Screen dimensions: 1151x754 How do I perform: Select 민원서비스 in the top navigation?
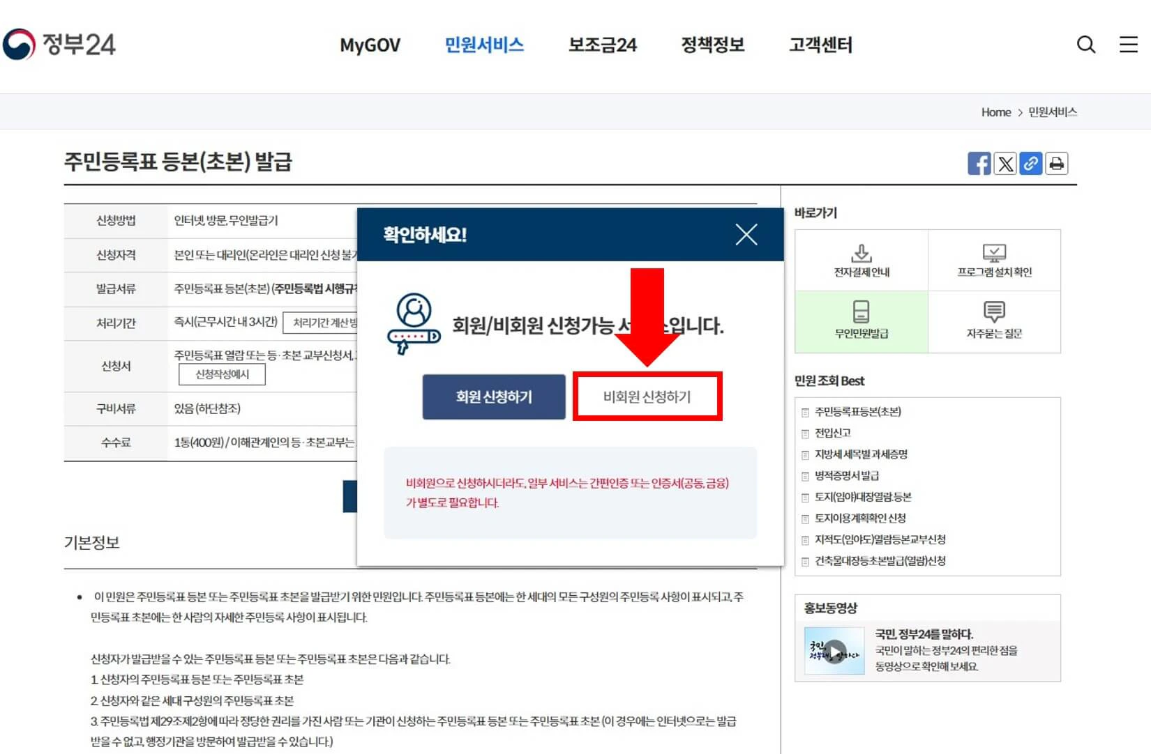485,45
